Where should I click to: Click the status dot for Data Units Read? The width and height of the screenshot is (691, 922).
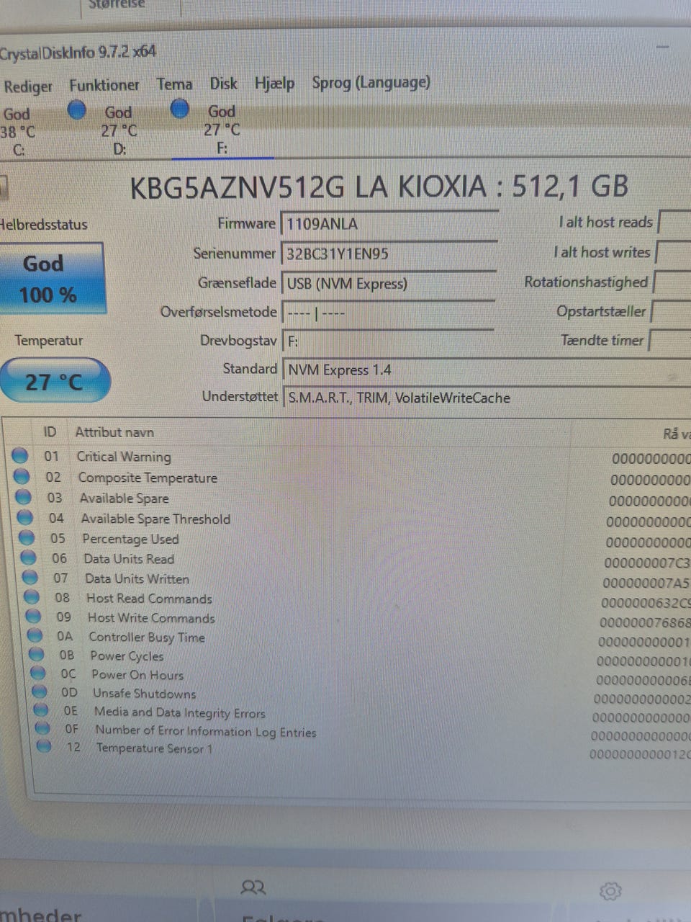[28, 558]
